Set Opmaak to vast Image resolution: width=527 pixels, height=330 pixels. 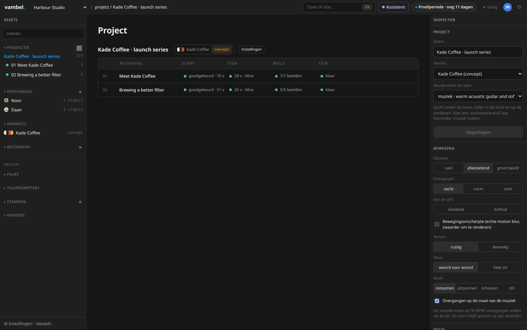(x=448, y=168)
